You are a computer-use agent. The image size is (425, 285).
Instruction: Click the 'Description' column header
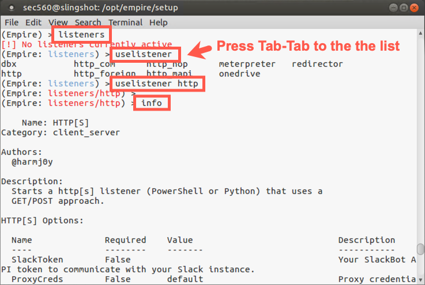pyautogui.click(x=366, y=240)
